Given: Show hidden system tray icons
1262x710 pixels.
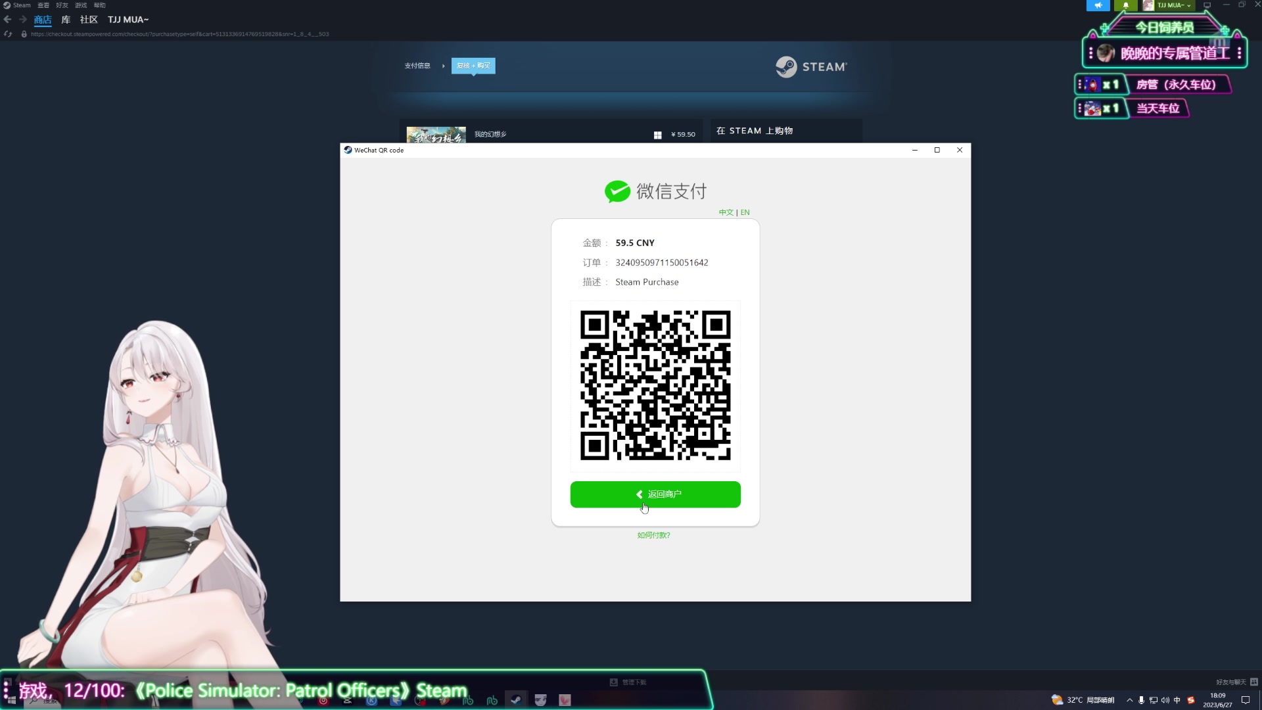Looking at the screenshot, I should click(1130, 700).
